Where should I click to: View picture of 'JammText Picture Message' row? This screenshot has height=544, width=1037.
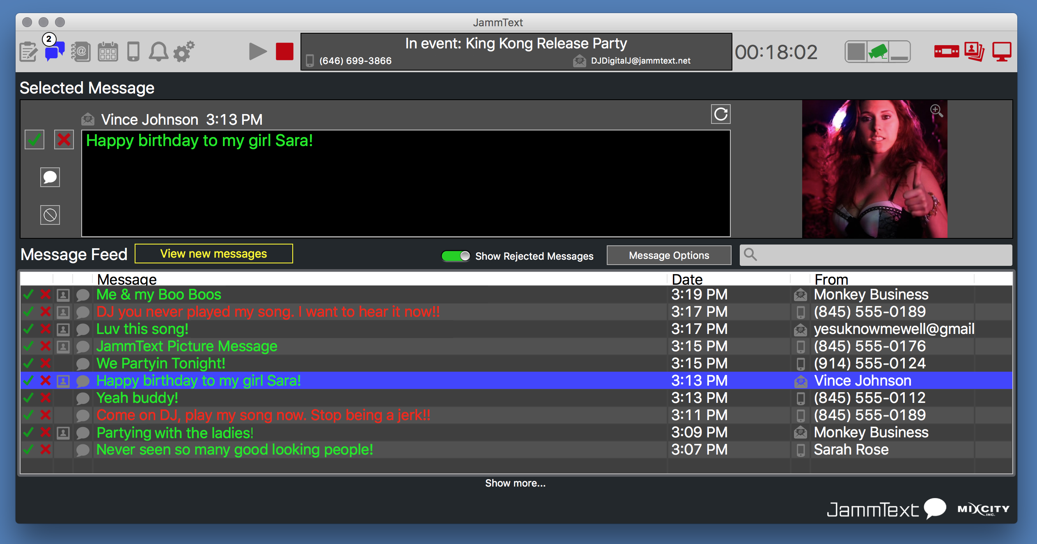coord(63,346)
